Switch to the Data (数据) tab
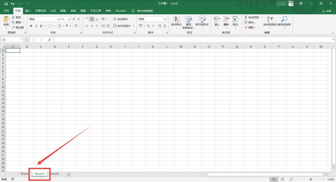Screen dimensions: 336x182 (63, 11)
